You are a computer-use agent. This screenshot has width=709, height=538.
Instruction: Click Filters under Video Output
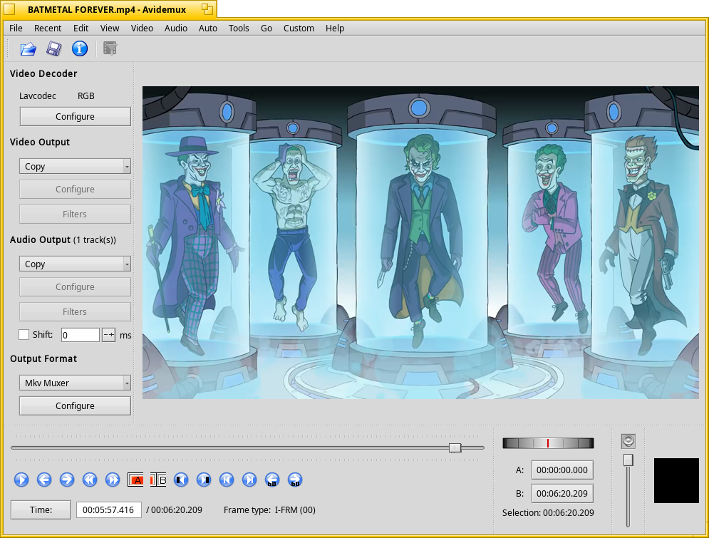tap(75, 214)
